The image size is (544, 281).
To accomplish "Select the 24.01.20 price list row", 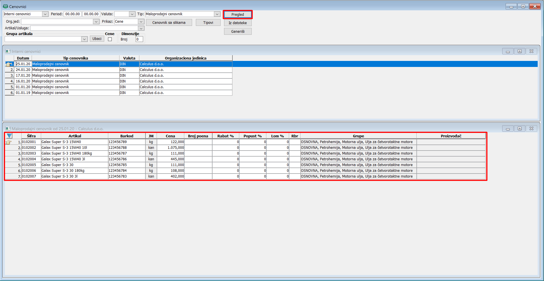I will tap(119, 70).
